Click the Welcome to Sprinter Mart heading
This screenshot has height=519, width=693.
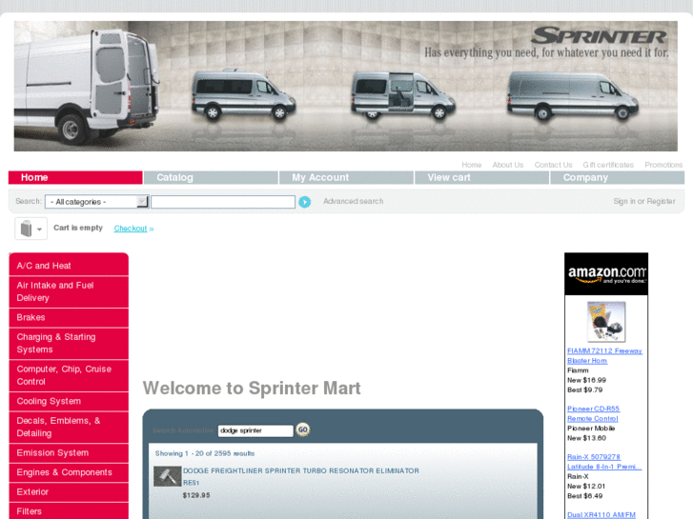click(x=252, y=389)
